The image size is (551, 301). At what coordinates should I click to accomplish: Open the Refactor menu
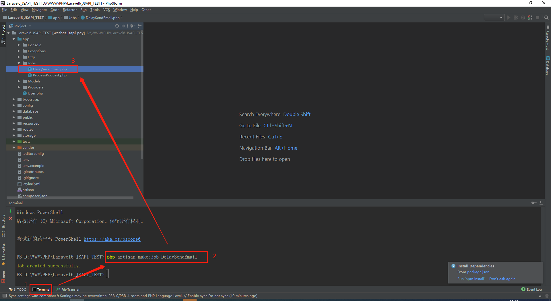click(70, 10)
